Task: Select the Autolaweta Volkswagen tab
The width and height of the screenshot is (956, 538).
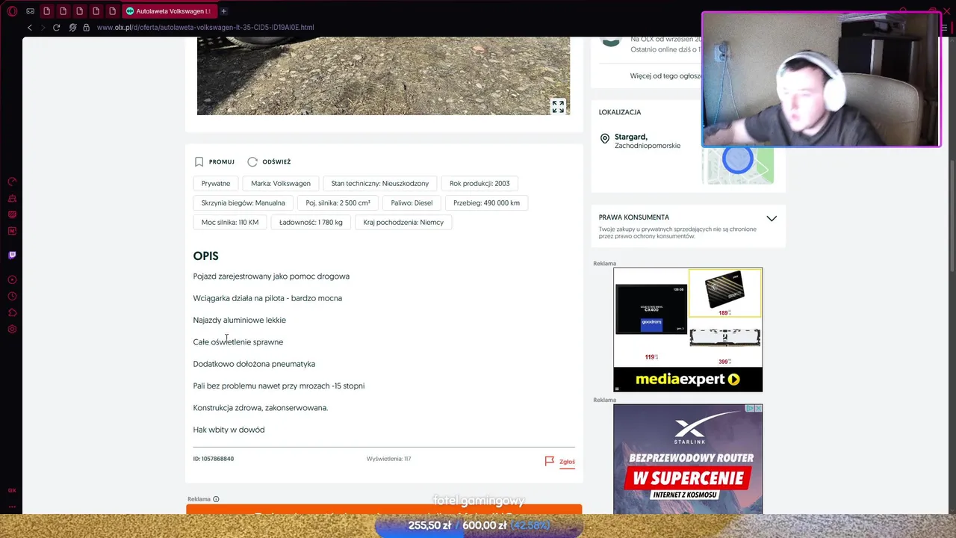Action: click(x=171, y=11)
